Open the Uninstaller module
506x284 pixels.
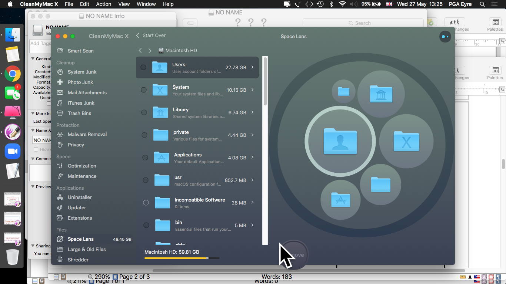(74, 197)
